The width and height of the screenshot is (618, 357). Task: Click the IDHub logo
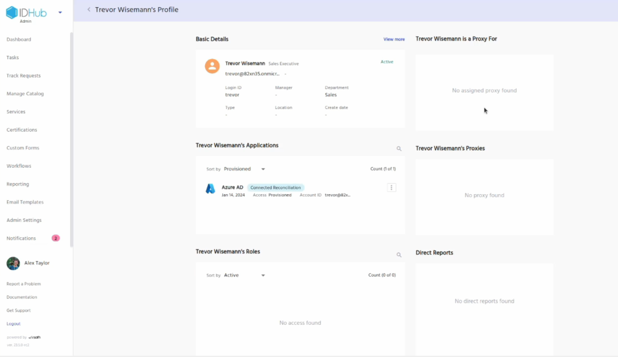click(x=26, y=13)
